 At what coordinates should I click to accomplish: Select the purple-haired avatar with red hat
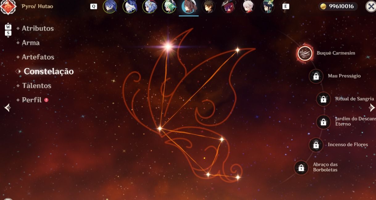click(x=228, y=6)
